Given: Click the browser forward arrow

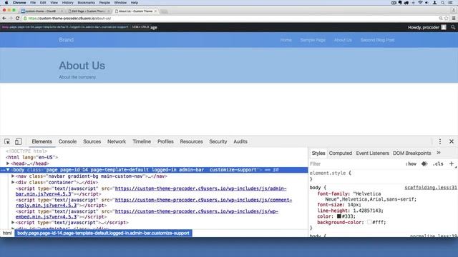Looking at the screenshot, I should [x=11, y=18].
